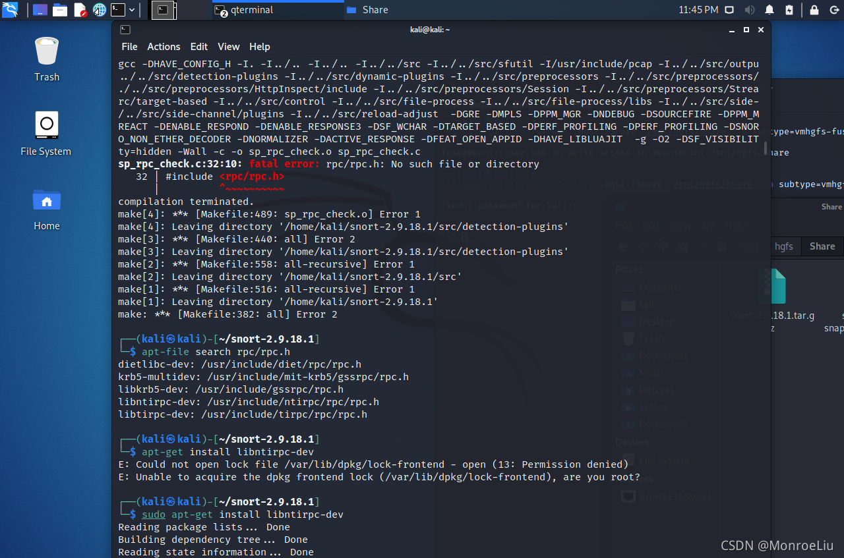
Task: Launch the file manager from the panel
Action: tap(60, 10)
